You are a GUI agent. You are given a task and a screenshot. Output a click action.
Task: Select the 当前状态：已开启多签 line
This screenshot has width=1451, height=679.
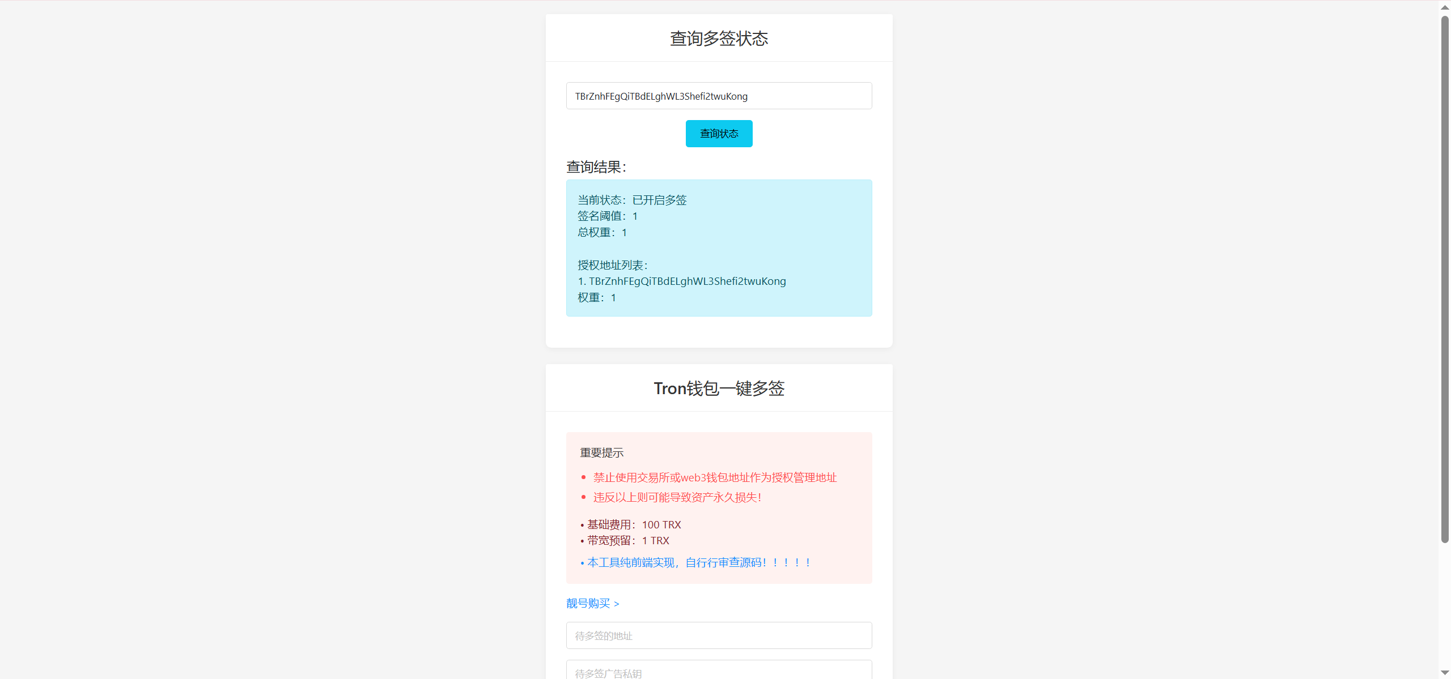tap(632, 200)
